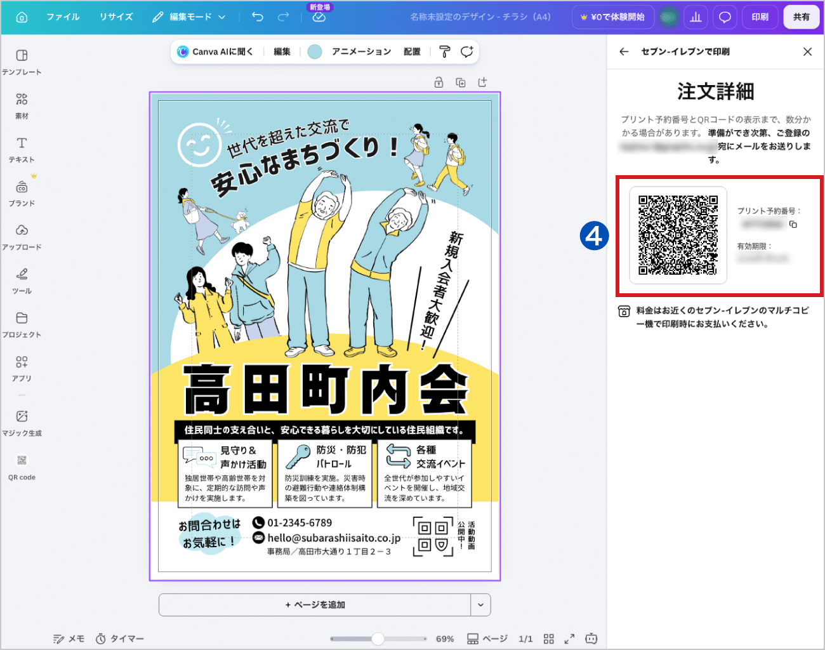Screen dimensions: 825x650
Task: Select the 高田町内会 heading on the flyer
Action: (326, 389)
